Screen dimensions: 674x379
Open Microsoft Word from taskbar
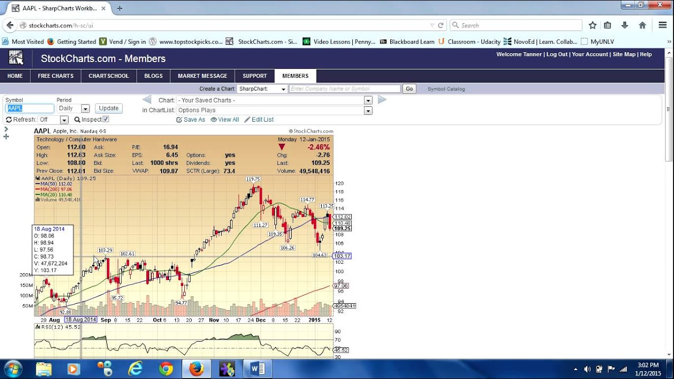click(x=258, y=369)
